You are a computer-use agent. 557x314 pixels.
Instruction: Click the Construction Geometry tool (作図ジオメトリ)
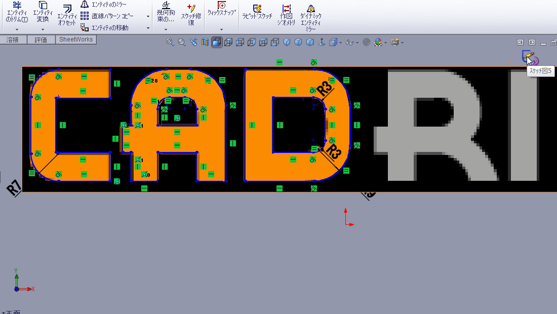(x=287, y=13)
